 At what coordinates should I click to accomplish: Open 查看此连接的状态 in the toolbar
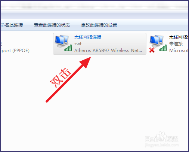point(52,25)
